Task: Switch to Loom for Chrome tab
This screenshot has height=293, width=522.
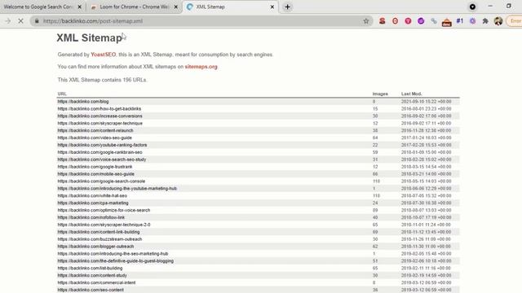Action: point(135,7)
